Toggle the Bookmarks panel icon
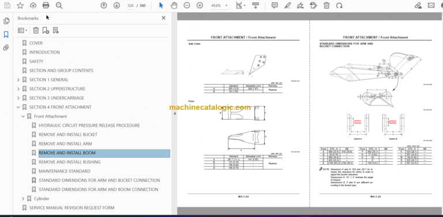The height and width of the screenshot is (217, 443). point(6,35)
